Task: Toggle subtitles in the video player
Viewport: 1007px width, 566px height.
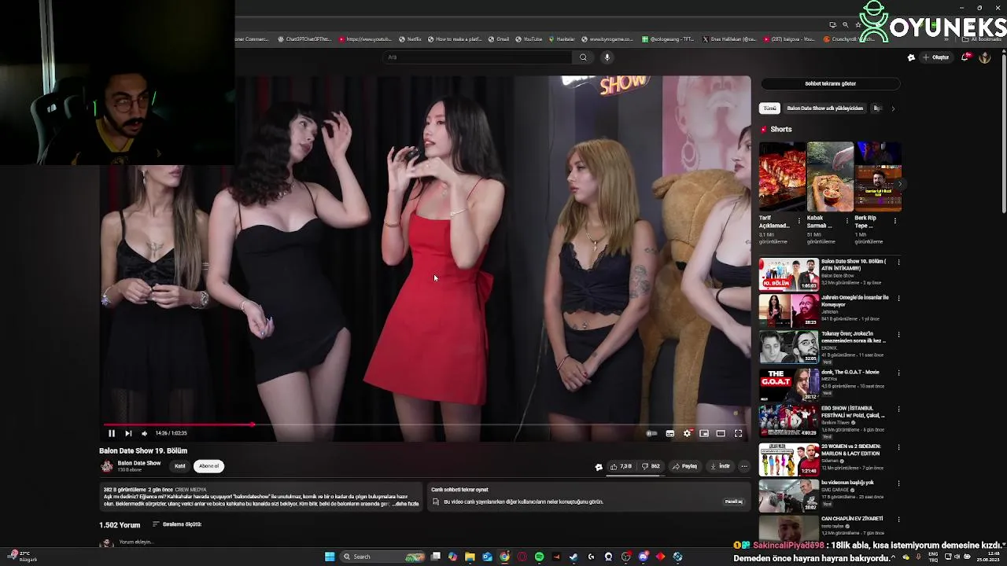Action: point(669,433)
